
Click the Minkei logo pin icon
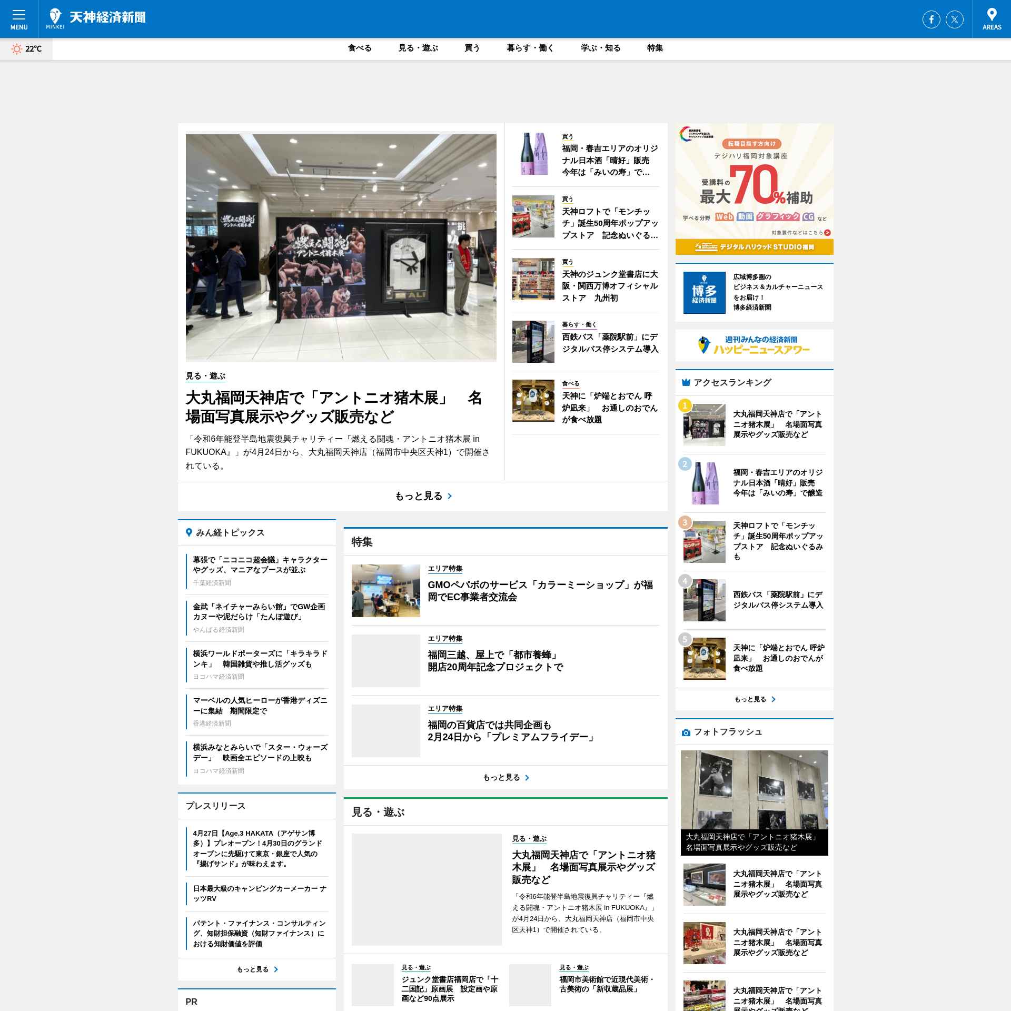point(55,18)
